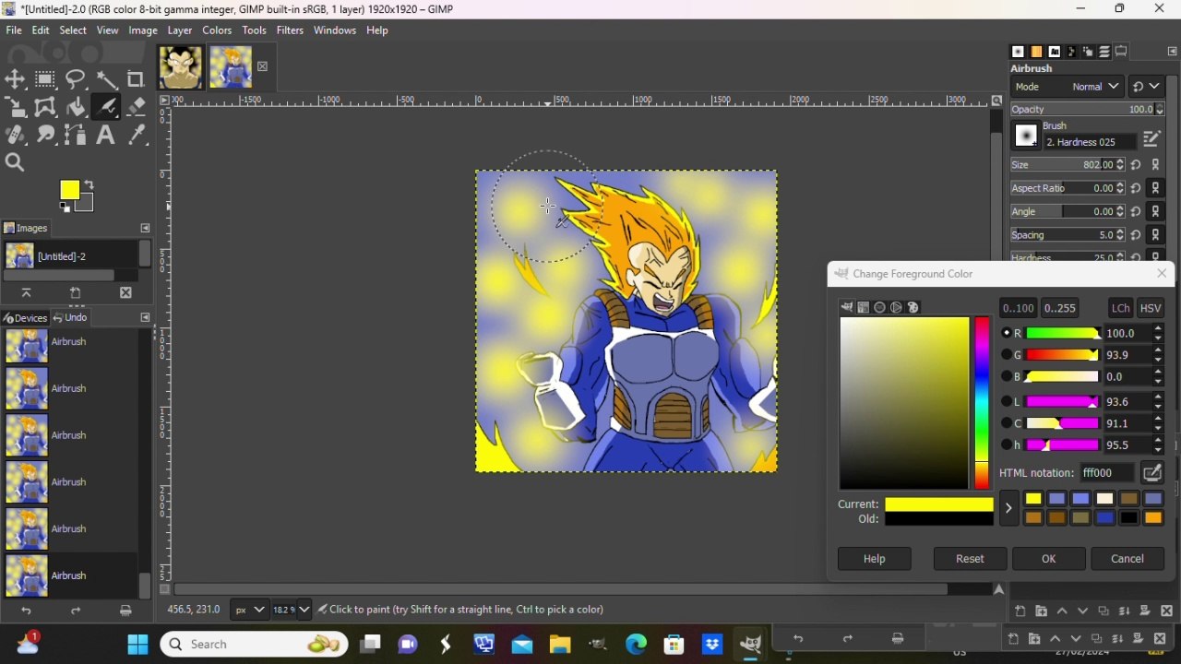Open the Layer menu
Screen dimensions: 1181x664
coord(180,30)
